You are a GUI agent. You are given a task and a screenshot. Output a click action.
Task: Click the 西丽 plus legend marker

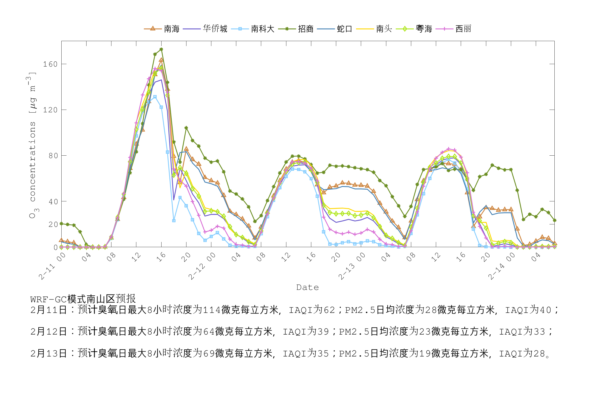click(444, 28)
